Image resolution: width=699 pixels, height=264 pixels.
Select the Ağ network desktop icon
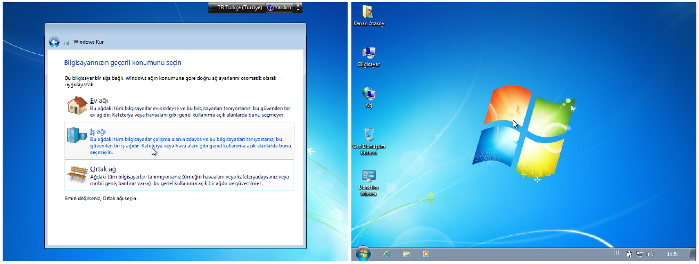click(x=368, y=98)
